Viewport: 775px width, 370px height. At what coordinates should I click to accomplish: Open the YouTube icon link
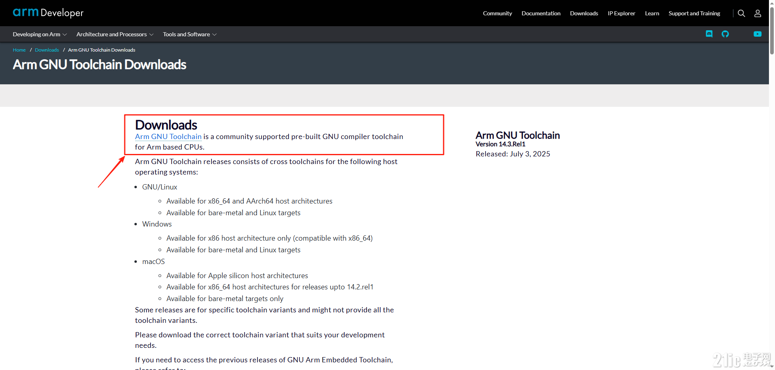758,34
